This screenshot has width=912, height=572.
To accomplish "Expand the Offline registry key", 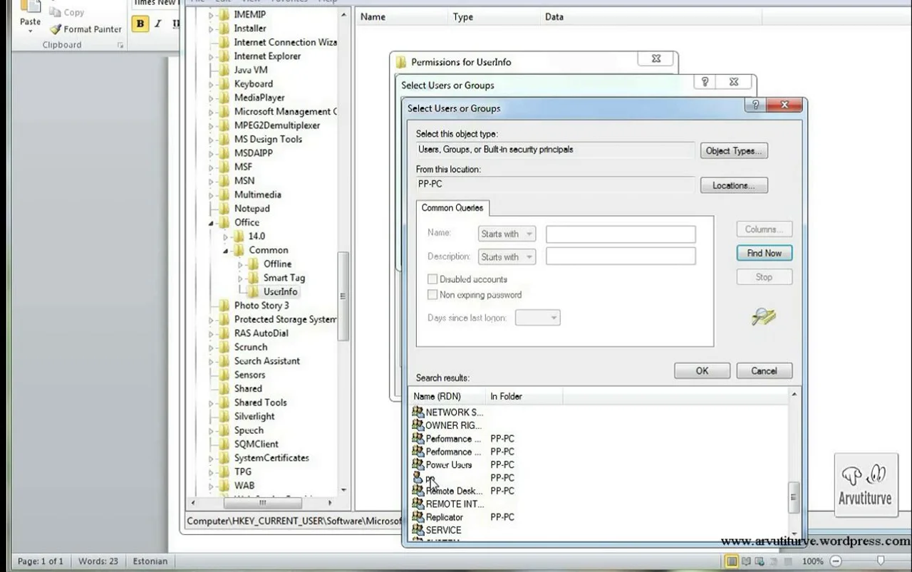I will (x=240, y=264).
